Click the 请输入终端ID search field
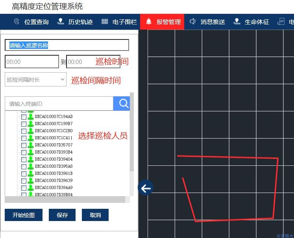Screen dimensions: 294x238 (59, 103)
